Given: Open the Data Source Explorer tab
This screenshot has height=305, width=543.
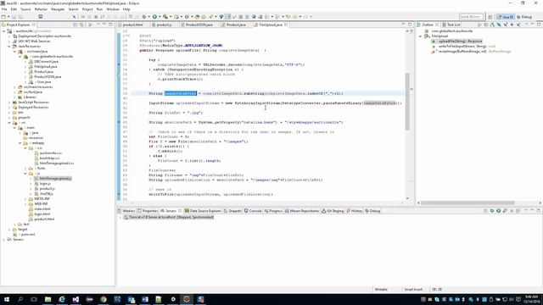Looking at the screenshot, I should (x=205, y=211).
